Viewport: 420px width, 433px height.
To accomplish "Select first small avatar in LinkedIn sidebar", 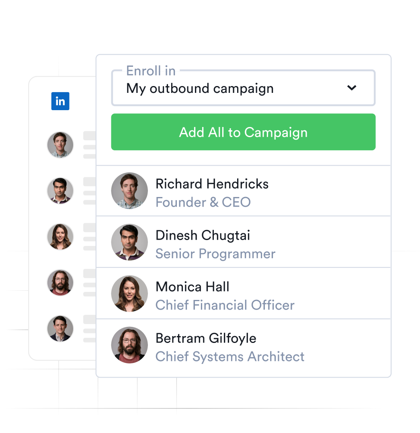I will click(60, 145).
